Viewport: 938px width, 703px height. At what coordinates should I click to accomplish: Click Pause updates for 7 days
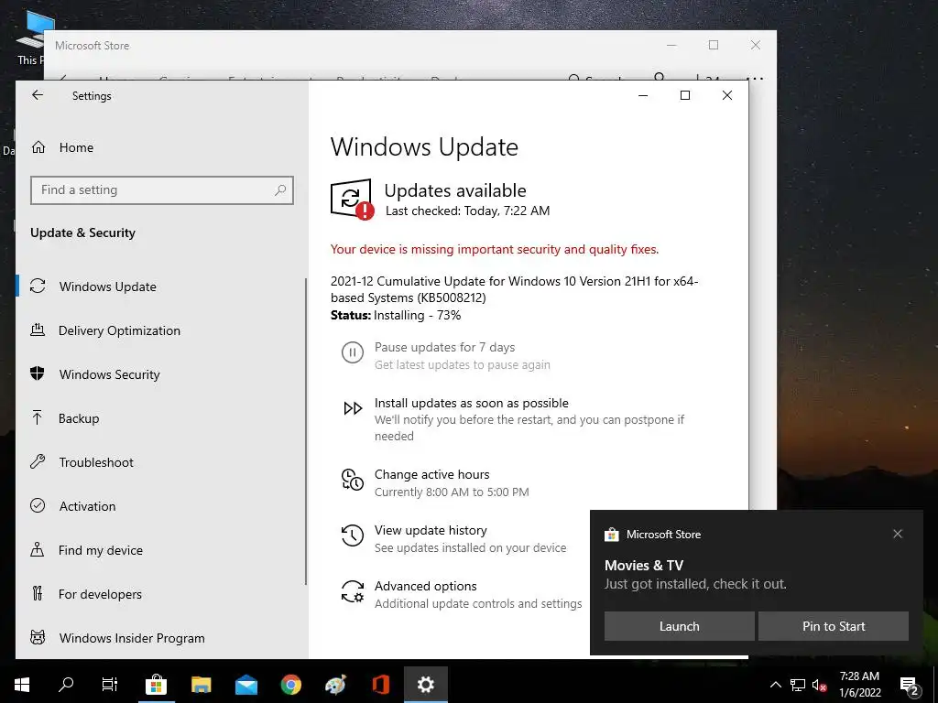point(444,347)
